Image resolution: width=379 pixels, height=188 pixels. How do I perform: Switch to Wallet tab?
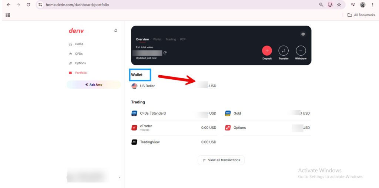[x=157, y=39]
